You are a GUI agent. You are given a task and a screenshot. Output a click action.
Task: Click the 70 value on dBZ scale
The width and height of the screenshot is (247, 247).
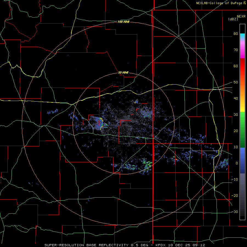click(236, 50)
